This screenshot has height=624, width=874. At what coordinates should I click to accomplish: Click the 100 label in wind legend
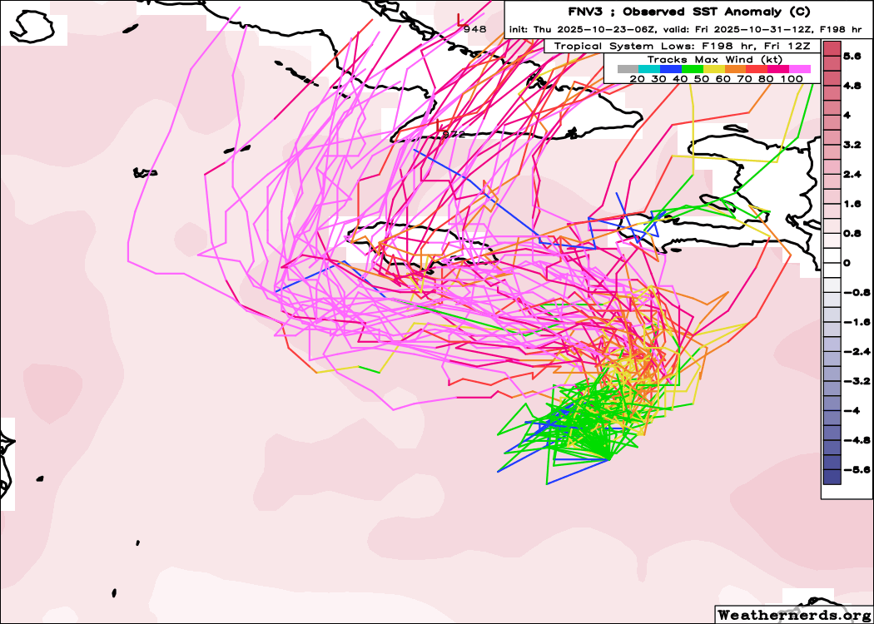(x=792, y=78)
